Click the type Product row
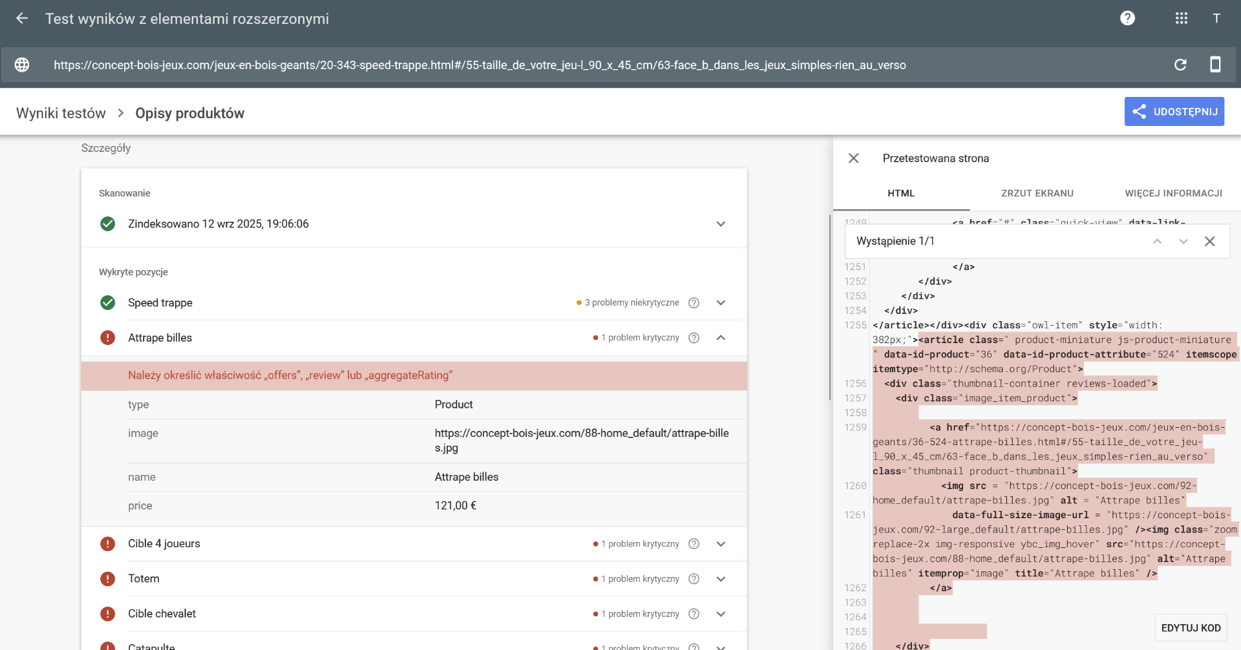 (x=438, y=404)
